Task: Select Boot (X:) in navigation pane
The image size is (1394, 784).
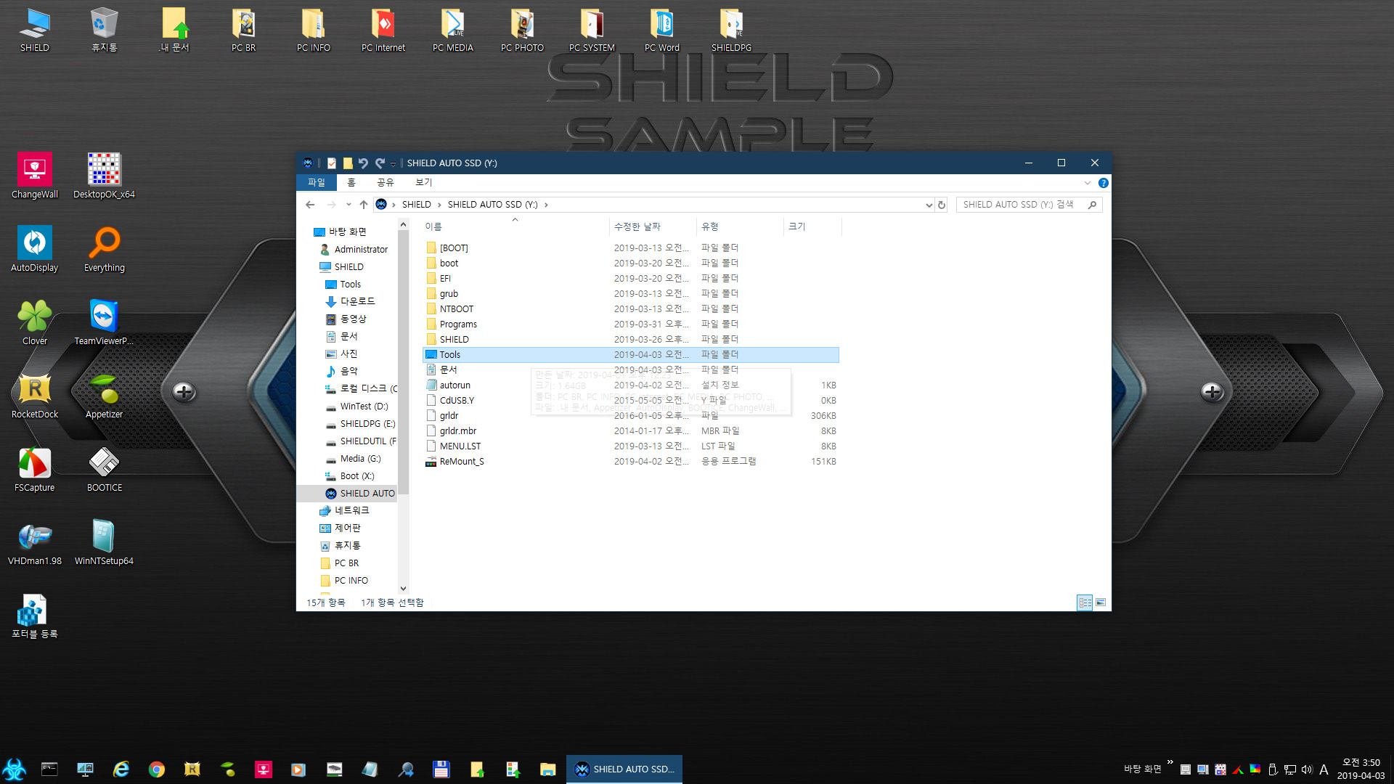Action: click(x=349, y=476)
